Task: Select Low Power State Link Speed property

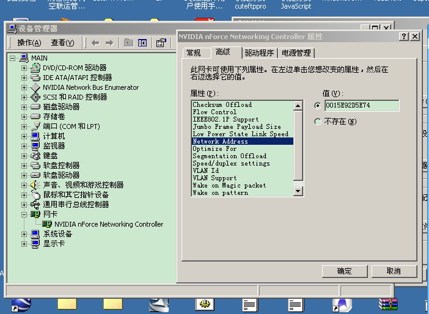Action: (243, 134)
